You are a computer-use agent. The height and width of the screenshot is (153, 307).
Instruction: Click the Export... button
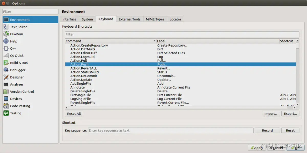click(290, 114)
